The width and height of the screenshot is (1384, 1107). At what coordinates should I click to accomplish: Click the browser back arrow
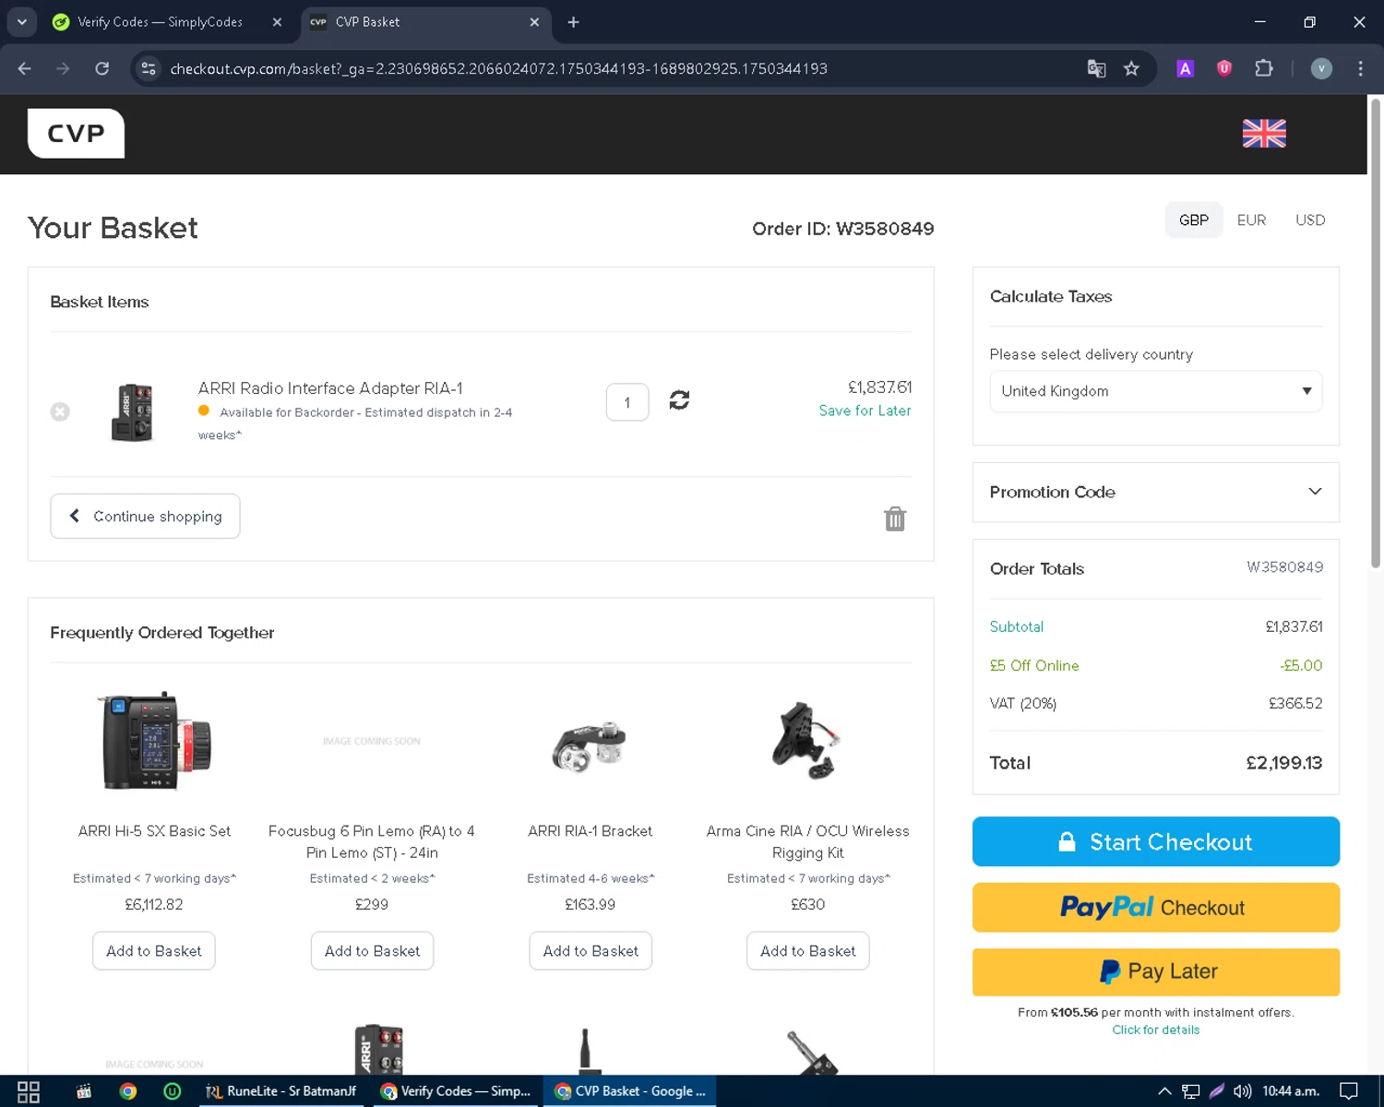tap(25, 68)
